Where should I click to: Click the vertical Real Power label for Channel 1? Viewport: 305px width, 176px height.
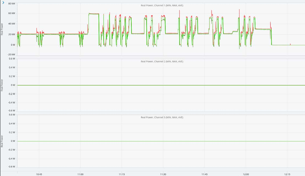coord(2,28)
